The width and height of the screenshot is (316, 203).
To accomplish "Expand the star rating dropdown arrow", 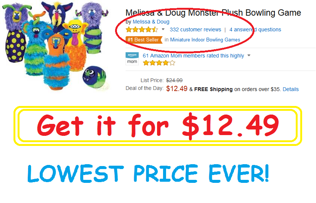I will coord(163,29).
